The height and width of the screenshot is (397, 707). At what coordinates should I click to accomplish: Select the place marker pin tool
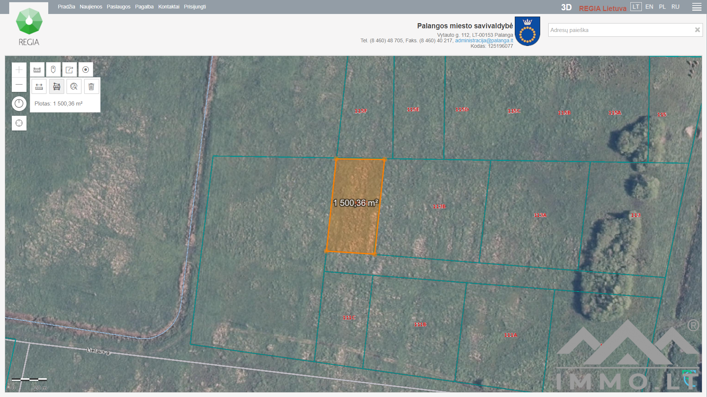53,69
